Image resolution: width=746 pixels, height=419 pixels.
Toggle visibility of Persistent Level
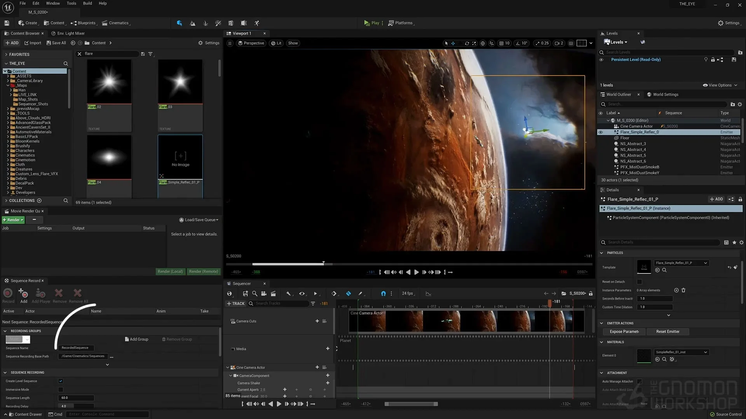pyautogui.click(x=601, y=60)
